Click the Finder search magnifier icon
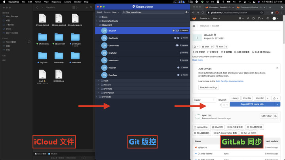Image resolution: width=285 pixels, height=160 pixels. (x=91, y=8)
